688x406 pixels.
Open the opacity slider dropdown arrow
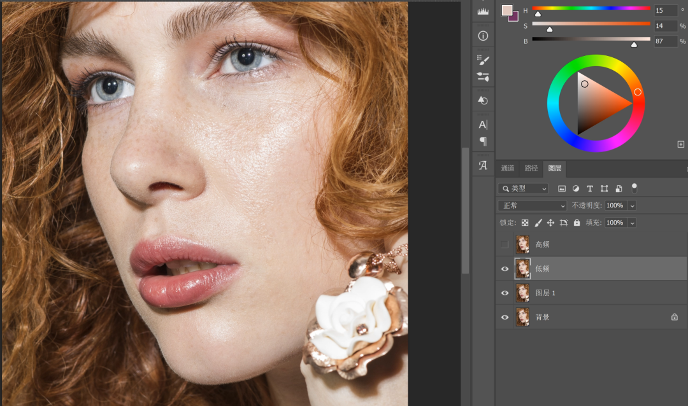(x=633, y=206)
